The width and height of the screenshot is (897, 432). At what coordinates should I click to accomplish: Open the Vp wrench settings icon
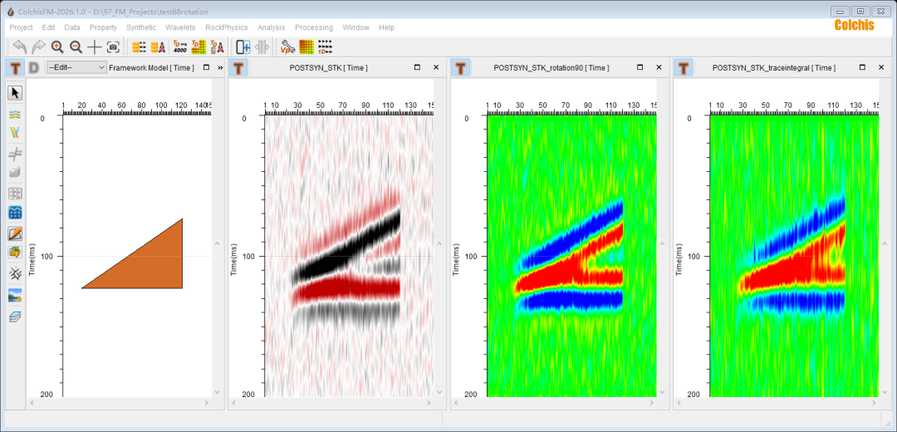pyautogui.click(x=287, y=47)
